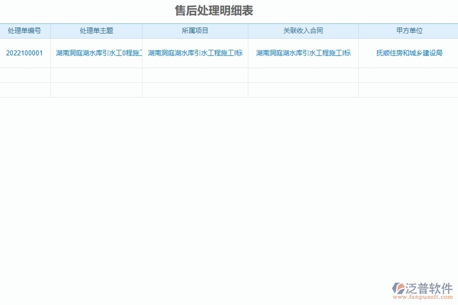Open the 所属项目 entry 湖南洞庭湖水库引水工程施工标

(194, 52)
